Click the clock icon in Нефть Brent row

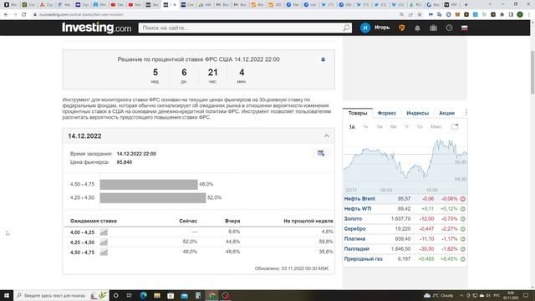click(x=462, y=199)
